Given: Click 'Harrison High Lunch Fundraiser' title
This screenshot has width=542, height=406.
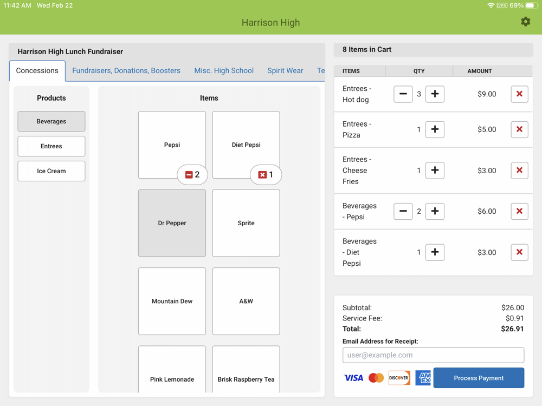Looking at the screenshot, I should [x=70, y=51].
